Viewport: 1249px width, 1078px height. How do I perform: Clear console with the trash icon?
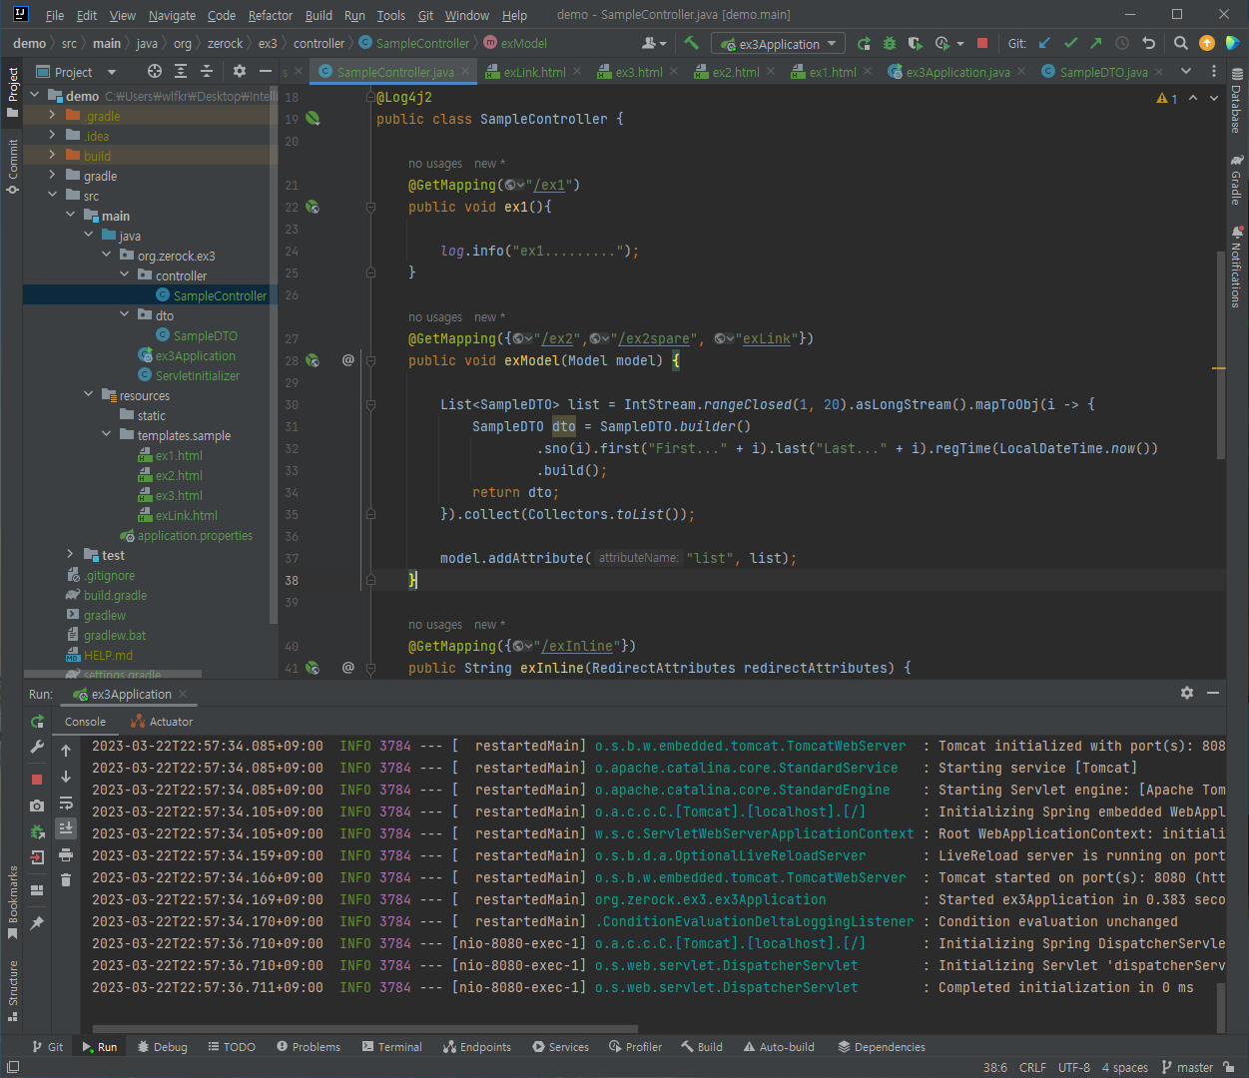point(66,880)
